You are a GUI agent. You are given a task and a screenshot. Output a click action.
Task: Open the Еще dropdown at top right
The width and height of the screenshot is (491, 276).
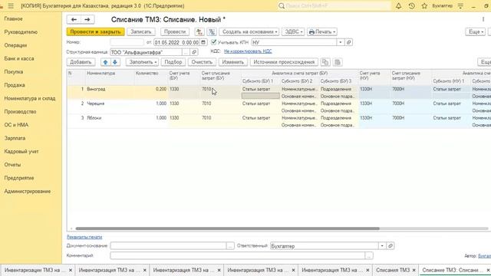point(476,32)
